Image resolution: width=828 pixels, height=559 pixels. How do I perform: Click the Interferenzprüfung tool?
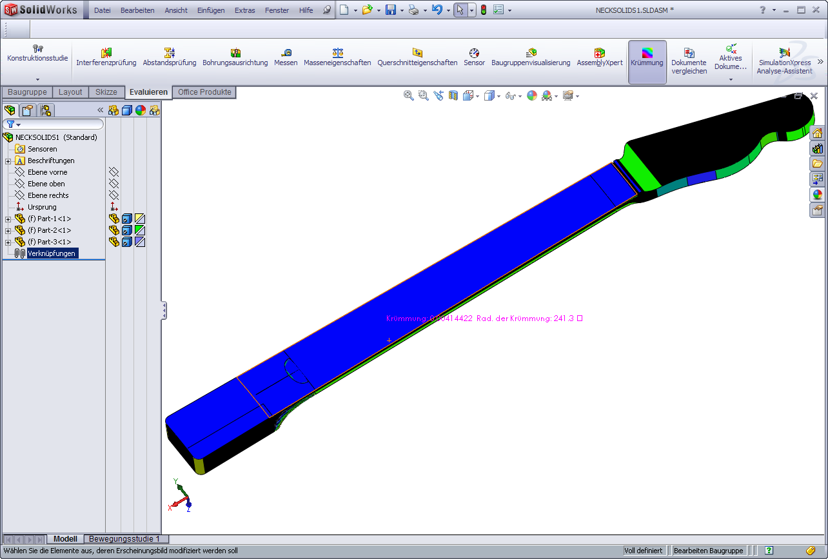coord(106,57)
